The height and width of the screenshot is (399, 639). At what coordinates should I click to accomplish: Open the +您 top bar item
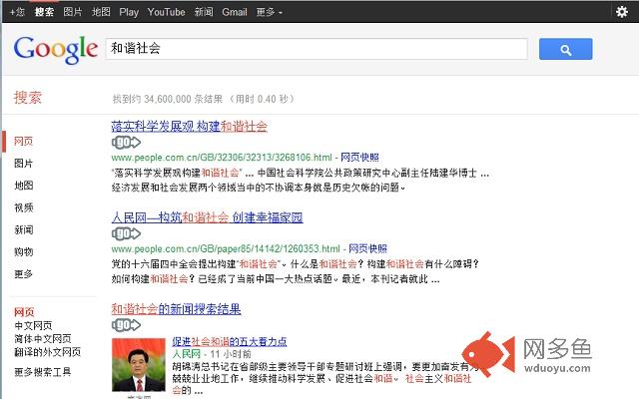click(x=18, y=12)
